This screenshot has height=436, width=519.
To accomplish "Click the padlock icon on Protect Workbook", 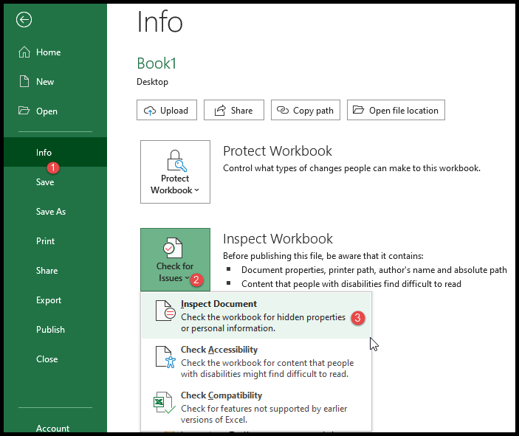I will pos(175,160).
